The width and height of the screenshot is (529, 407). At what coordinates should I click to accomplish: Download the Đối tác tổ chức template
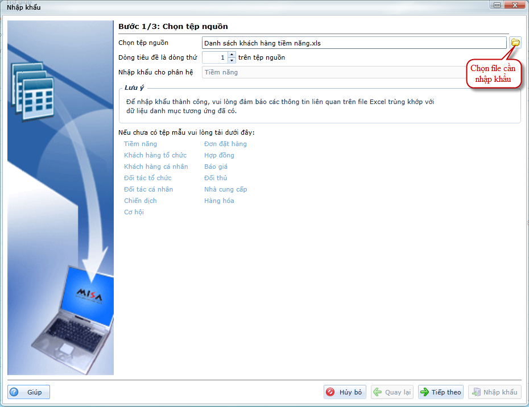[x=147, y=178]
